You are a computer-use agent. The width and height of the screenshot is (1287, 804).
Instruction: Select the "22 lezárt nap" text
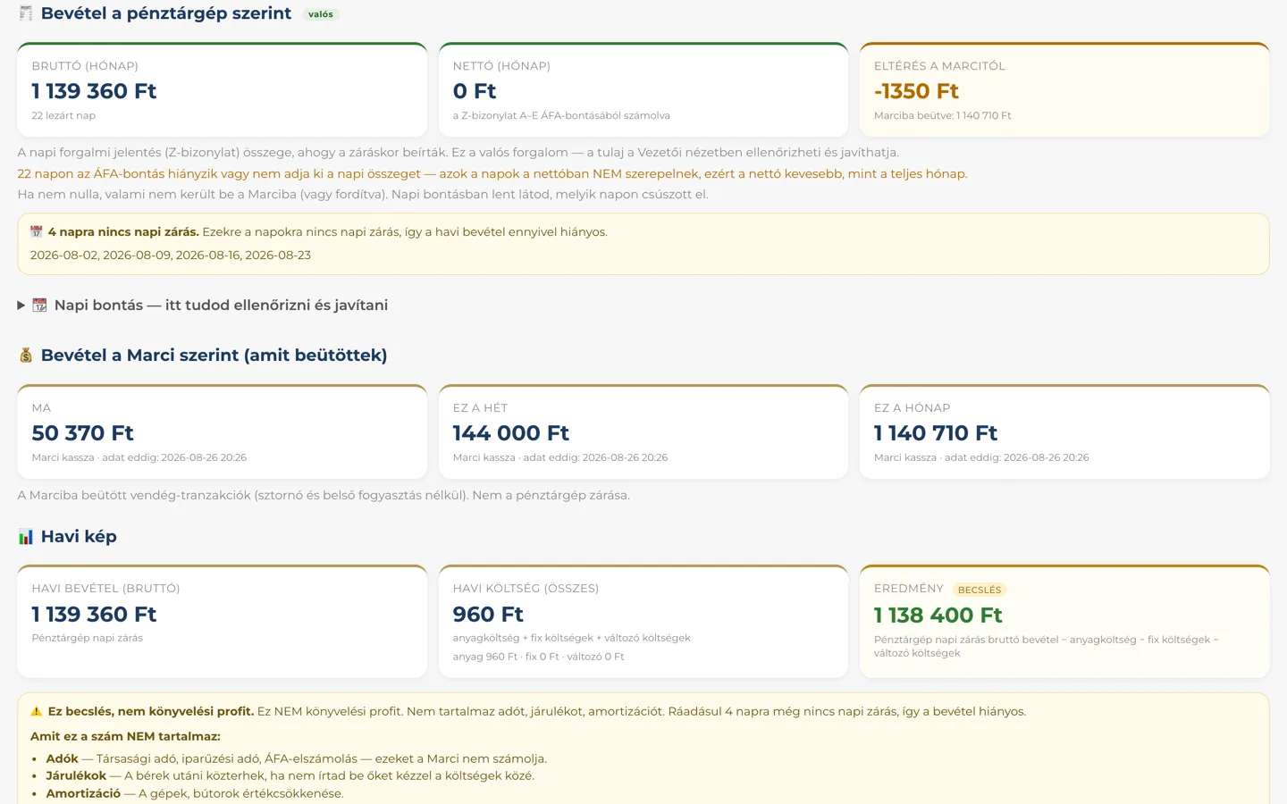pyautogui.click(x=63, y=115)
